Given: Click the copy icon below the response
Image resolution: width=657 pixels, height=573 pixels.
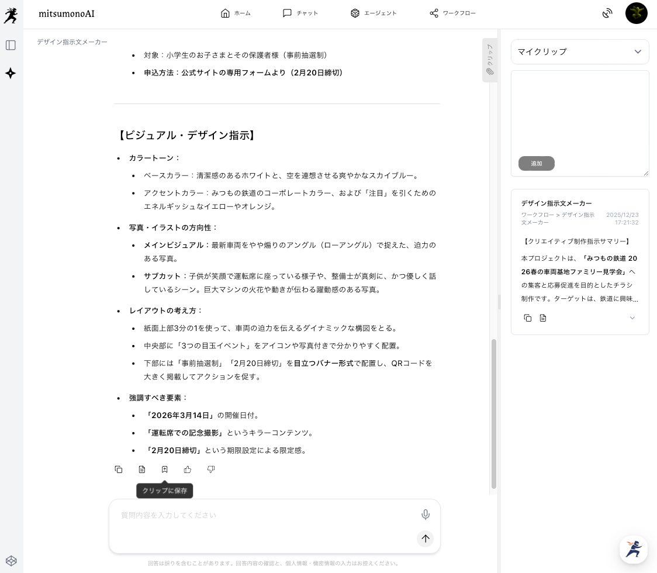Looking at the screenshot, I should pyautogui.click(x=119, y=470).
